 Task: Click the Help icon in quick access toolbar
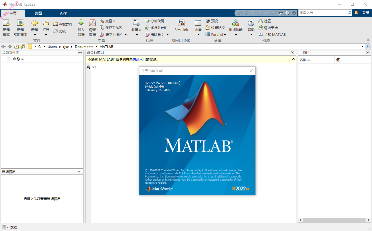[287, 13]
